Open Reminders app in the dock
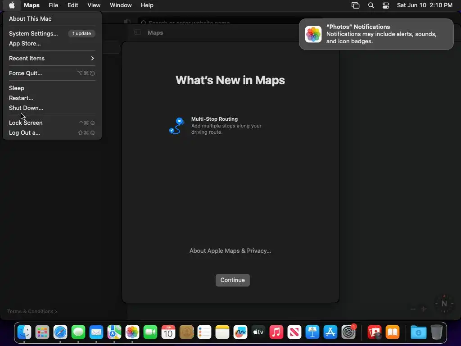The width and height of the screenshot is (461, 346). [204, 332]
